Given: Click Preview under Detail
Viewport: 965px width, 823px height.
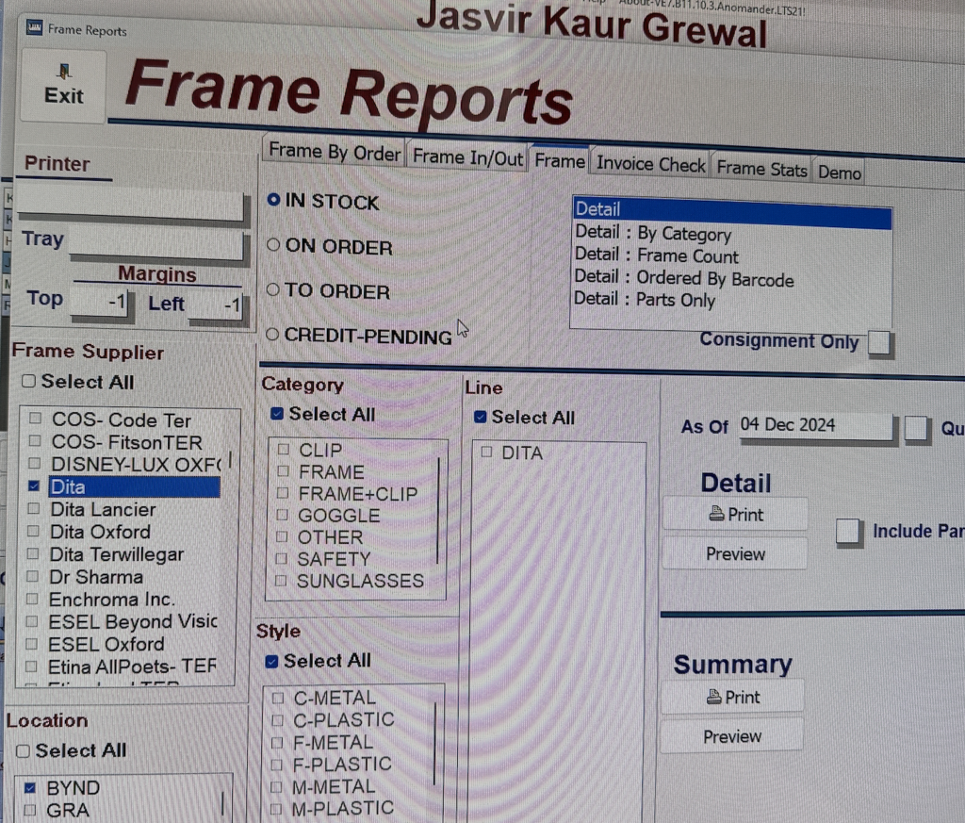Looking at the screenshot, I should [735, 554].
